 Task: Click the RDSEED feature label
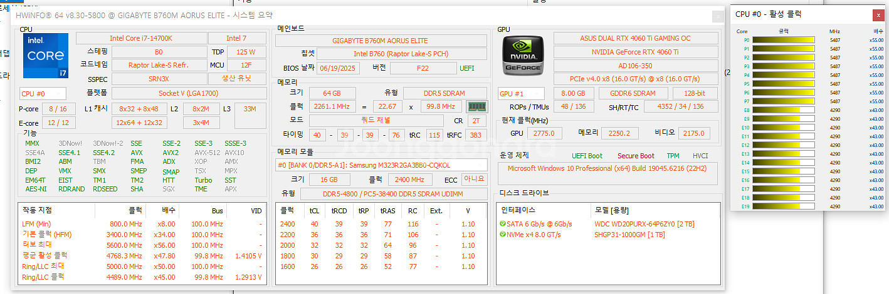[105, 189]
